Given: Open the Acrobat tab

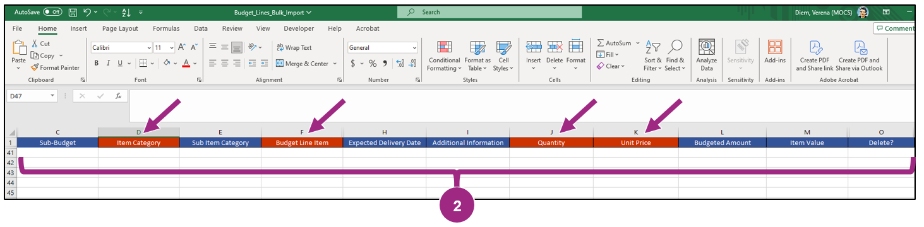Looking at the screenshot, I should (368, 28).
